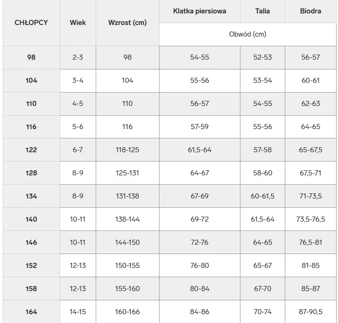Click the Wzrost (cm) header cell
Image resolution: width=338 pixels, height=323 pixels.
(x=127, y=22)
